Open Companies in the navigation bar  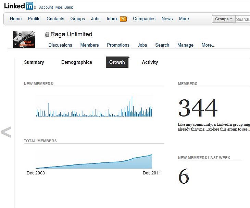[x=144, y=19]
